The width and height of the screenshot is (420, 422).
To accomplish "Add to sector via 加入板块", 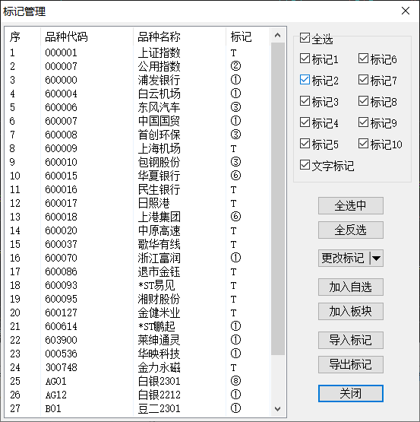I will (351, 312).
